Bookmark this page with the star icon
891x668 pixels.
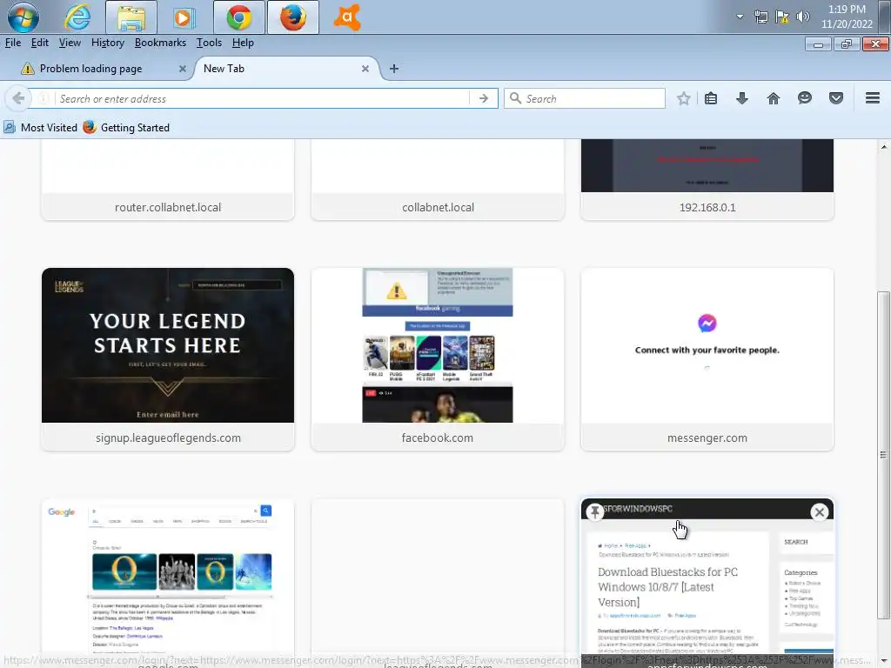pos(684,99)
